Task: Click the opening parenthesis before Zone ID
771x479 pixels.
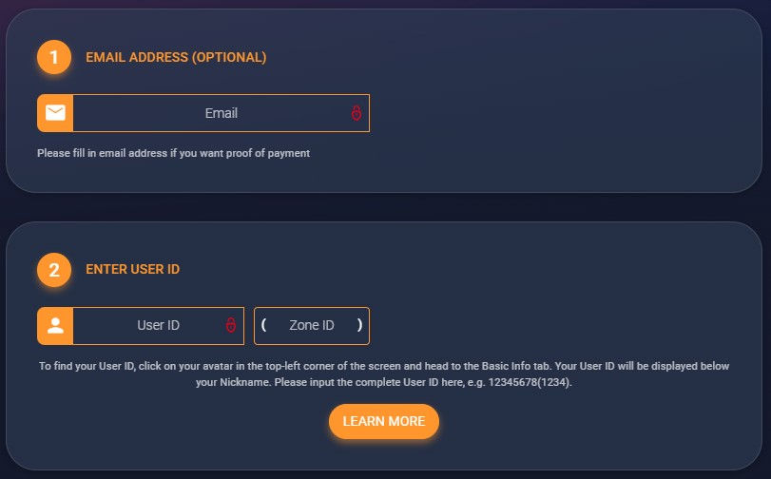Action: (263, 325)
